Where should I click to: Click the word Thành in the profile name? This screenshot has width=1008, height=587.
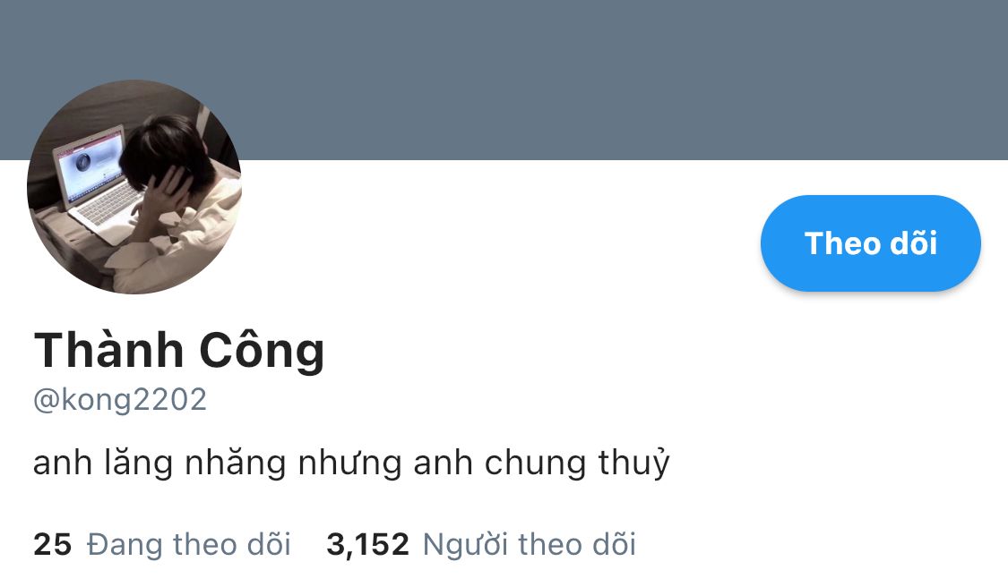point(108,351)
